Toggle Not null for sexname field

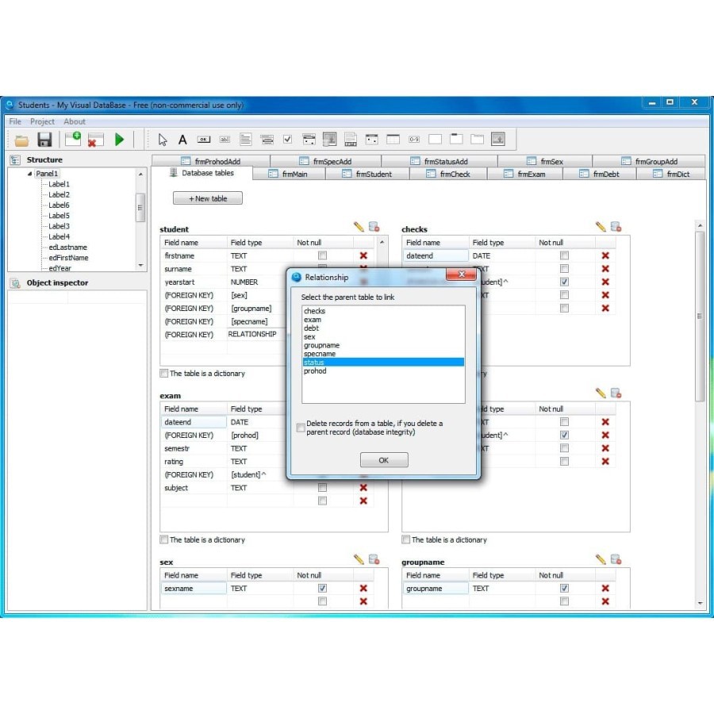tap(322, 589)
